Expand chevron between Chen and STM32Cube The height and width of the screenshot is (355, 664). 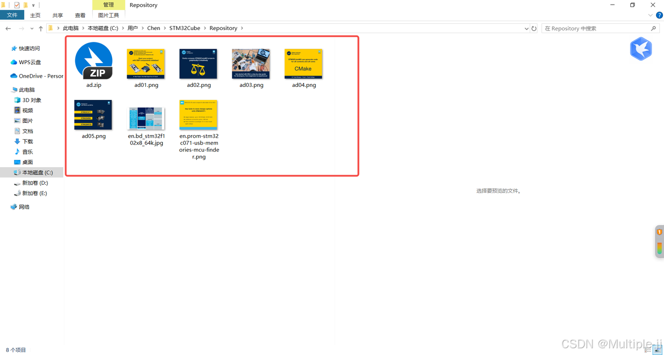click(165, 28)
